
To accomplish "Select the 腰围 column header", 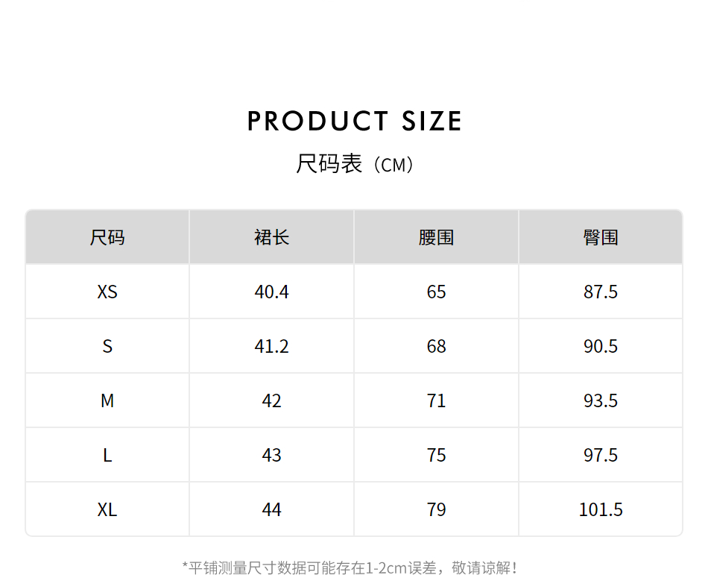I will point(437,237).
